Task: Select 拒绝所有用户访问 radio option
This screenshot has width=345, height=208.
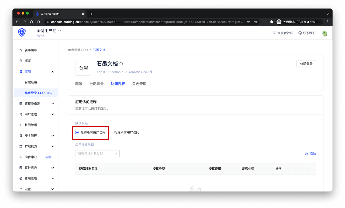Action: point(111,132)
